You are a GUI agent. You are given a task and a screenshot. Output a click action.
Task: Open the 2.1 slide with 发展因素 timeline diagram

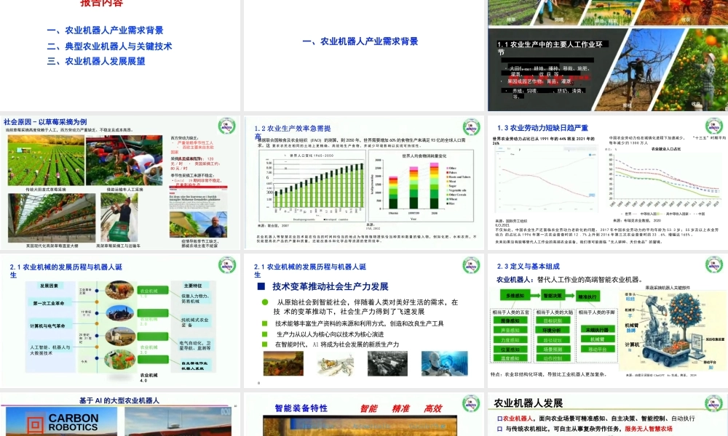point(120,320)
